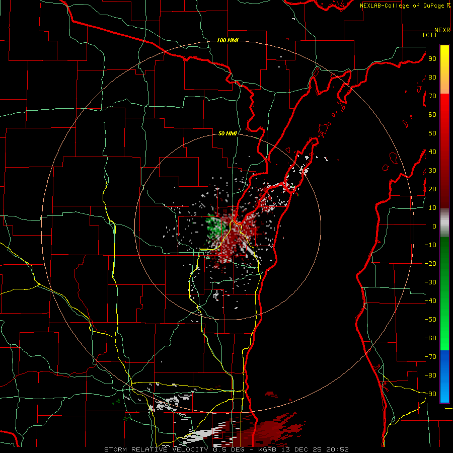Click the -40 knot scale label
This screenshot has width=453, height=453.
(x=430, y=301)
